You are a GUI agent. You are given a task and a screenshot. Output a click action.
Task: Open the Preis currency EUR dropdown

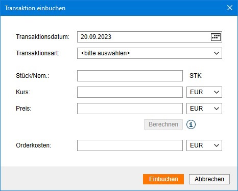(x=204, y=109)
